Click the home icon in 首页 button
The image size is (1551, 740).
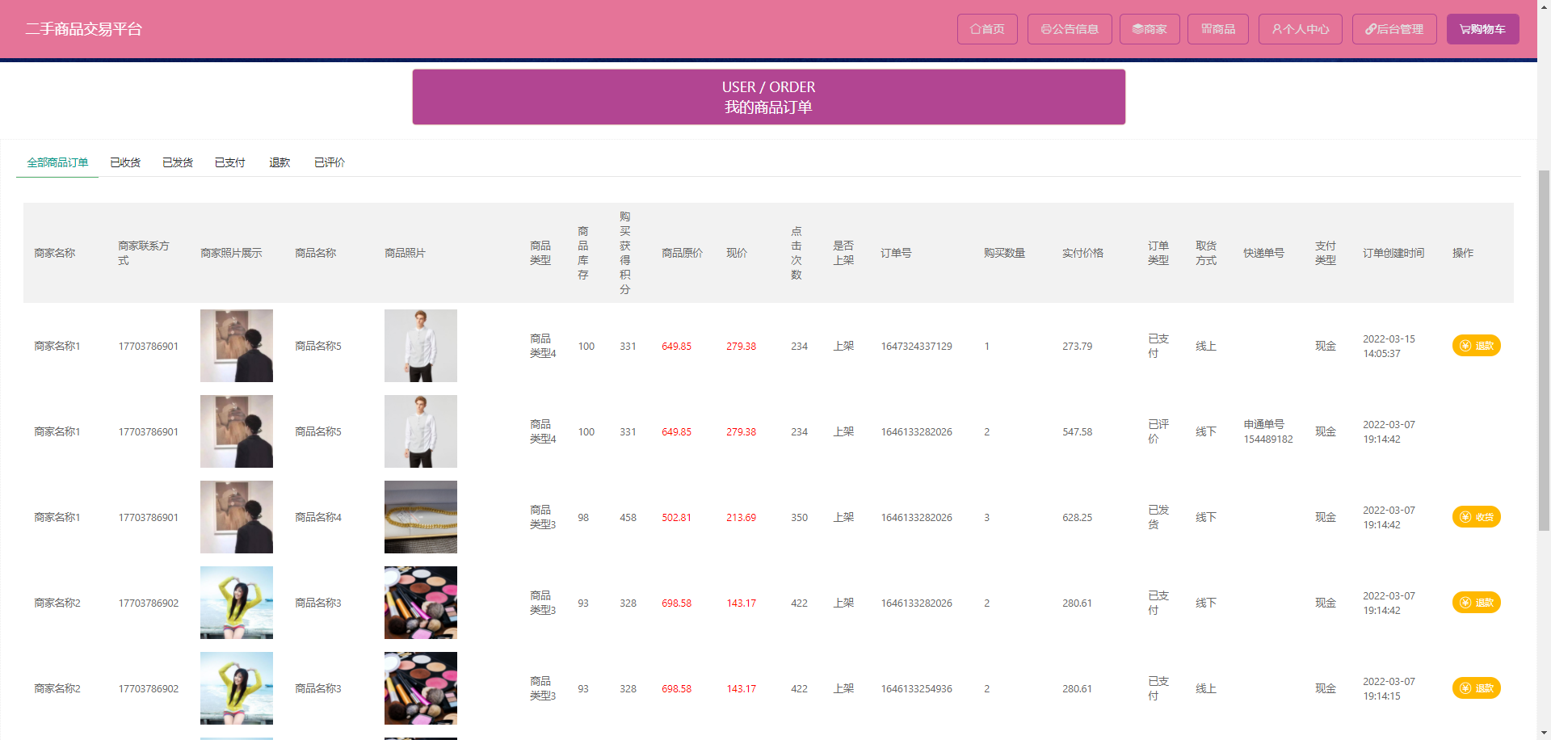[x=975, y=29]
